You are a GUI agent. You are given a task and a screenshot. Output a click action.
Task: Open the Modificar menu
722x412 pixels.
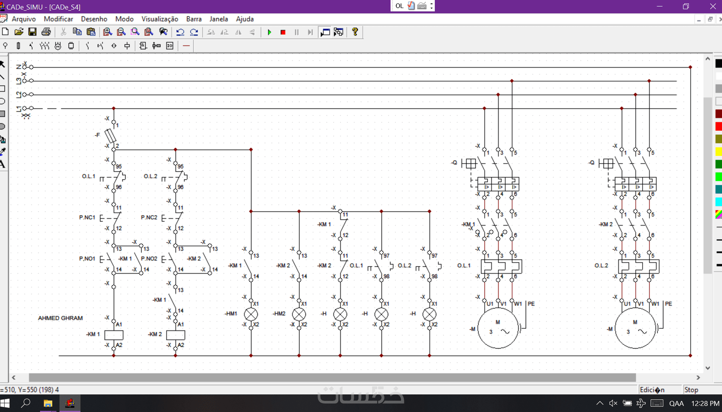[58, 19]
